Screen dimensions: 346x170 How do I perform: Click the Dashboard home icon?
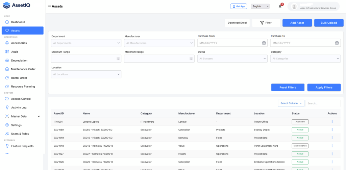coord(7,22)
